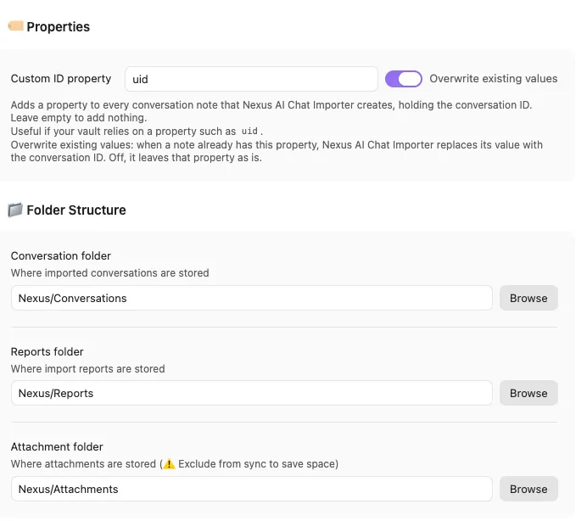Viewport: 587px width, 521px height.
Task: Click the 'Overwrite existing values' label text
Action: point(494,79)
